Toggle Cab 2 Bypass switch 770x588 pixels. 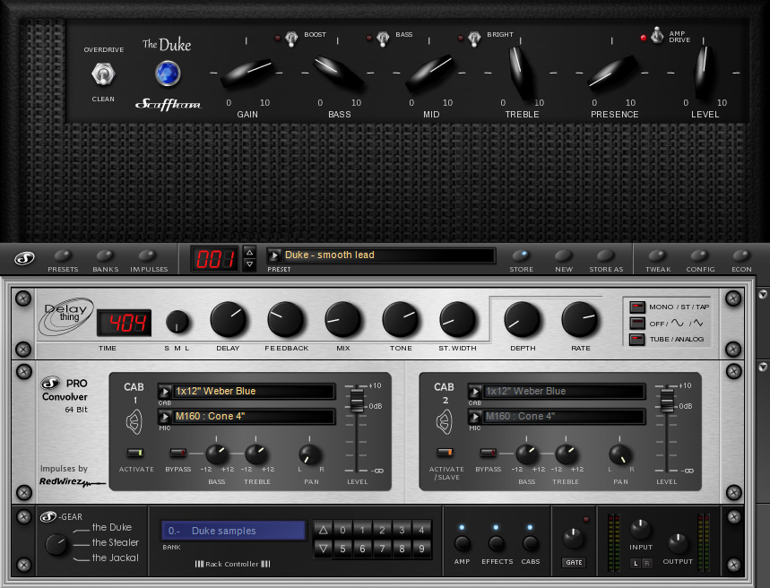pos(489,453)
